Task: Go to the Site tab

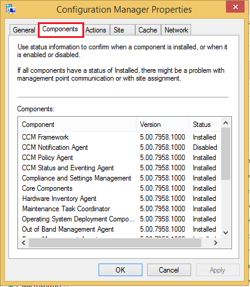Action: click(x=123, y=30)
